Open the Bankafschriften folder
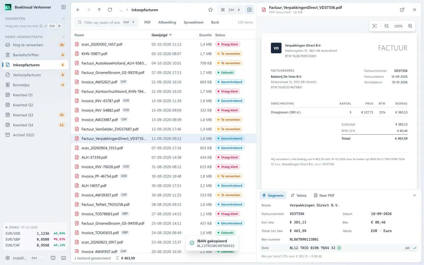424x265 pixels. [x=35, y=55]
